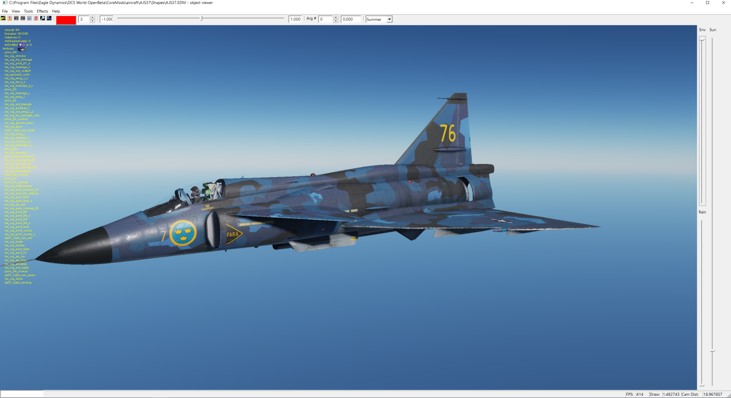Click the magnifying glass toolbar icon
Viewport: 731px width, 398px height.
(x=43, y=18)
